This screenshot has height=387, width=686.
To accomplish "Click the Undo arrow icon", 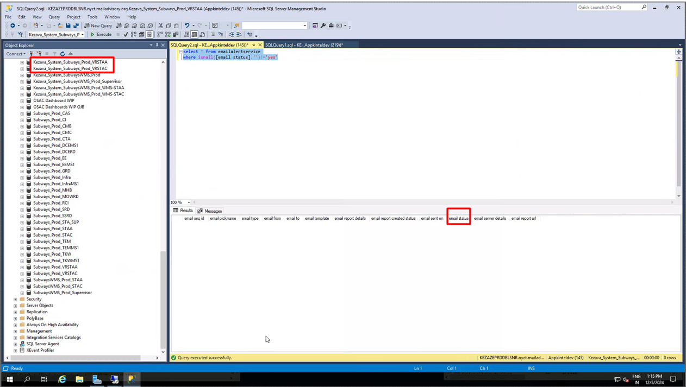I will coord(187,26).
